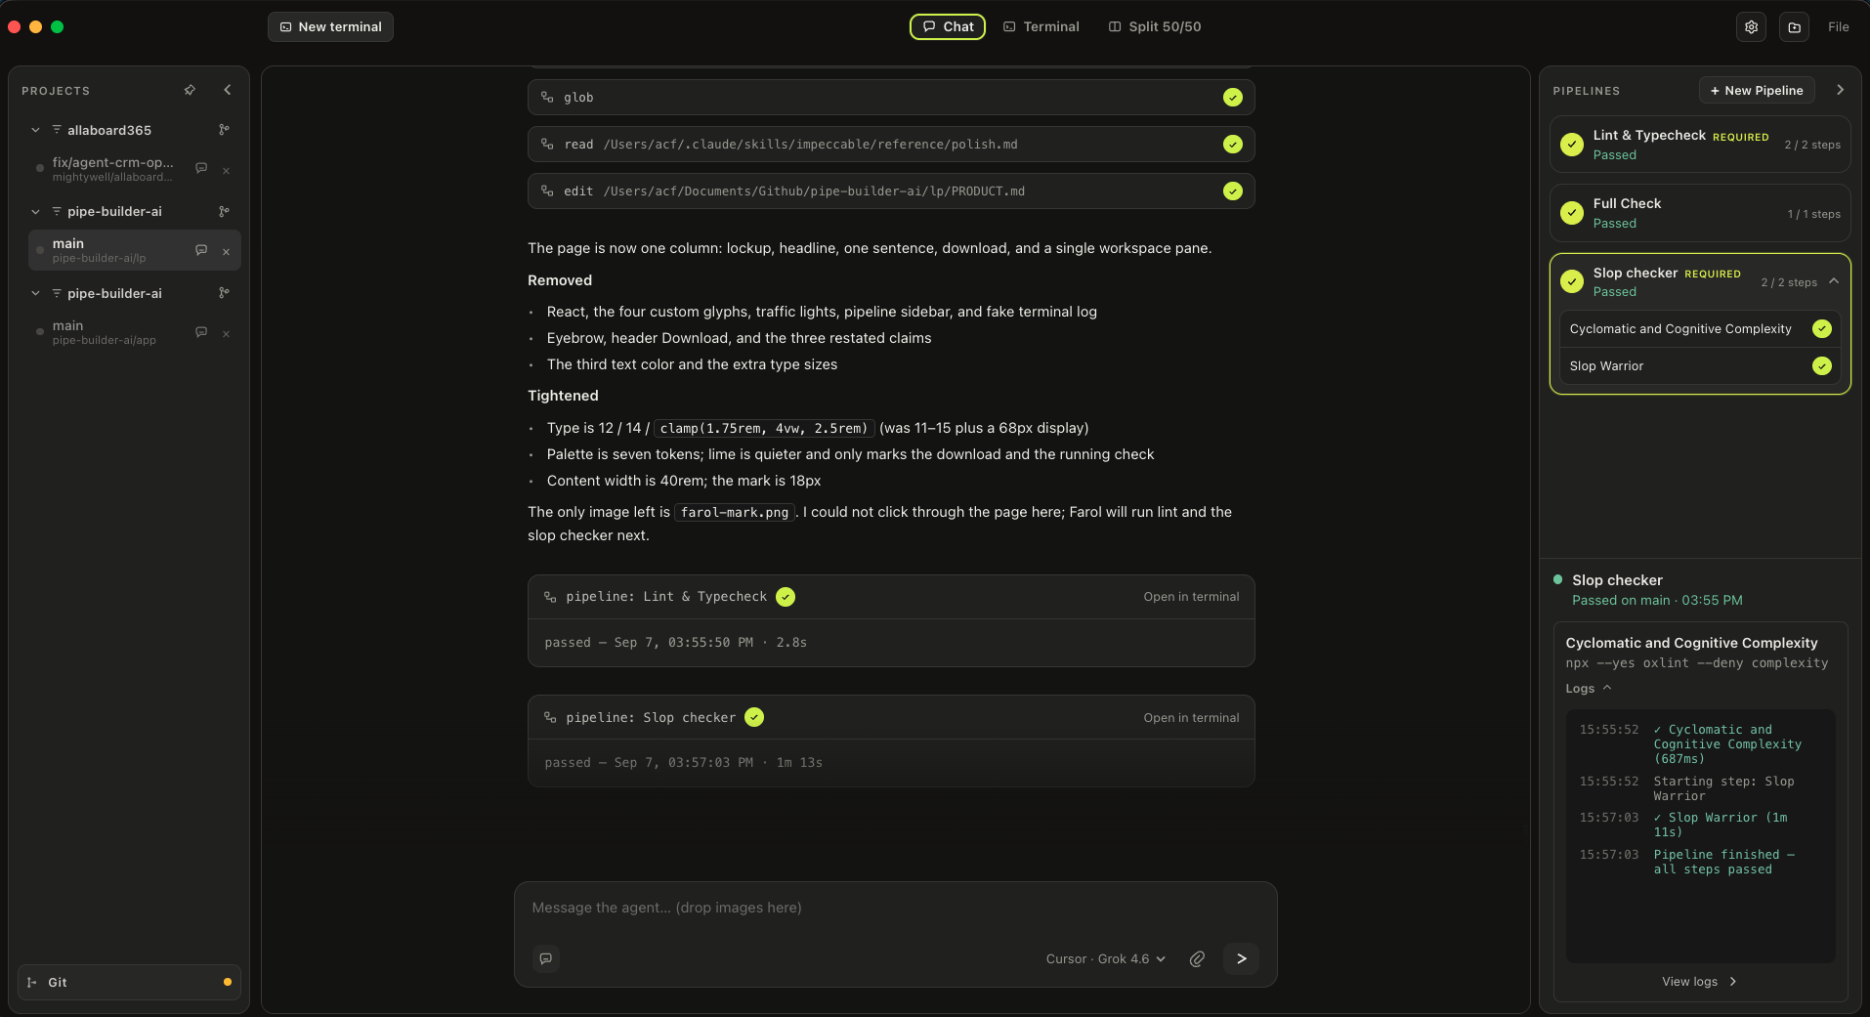Open Lint & Typecheck pipeline in terminal
The image size is (1870, 1017).
click(1191, 597)
